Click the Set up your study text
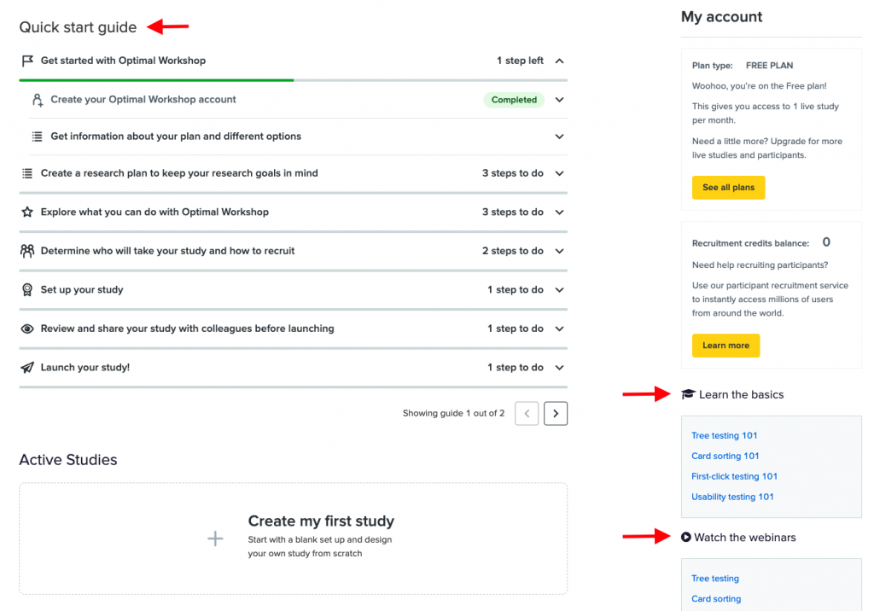874x611 pixels. 82,290
